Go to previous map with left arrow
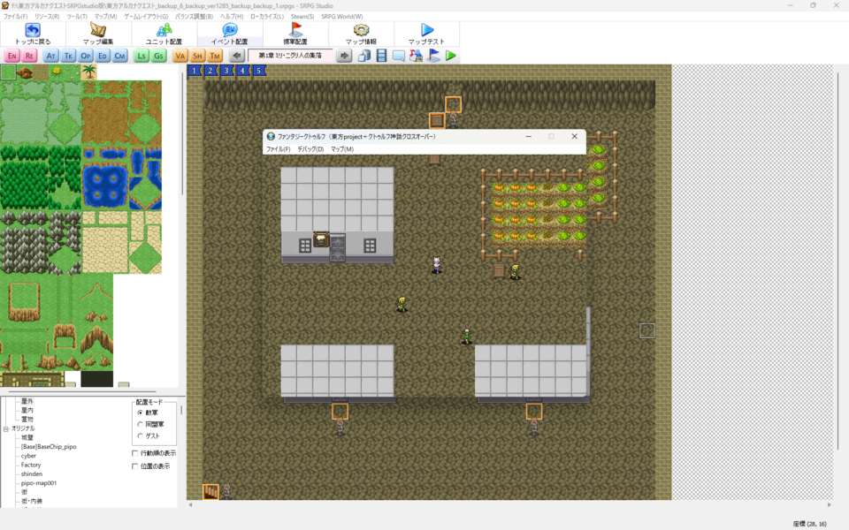Viewport: 849px width, 530px height. click(236, 56)
